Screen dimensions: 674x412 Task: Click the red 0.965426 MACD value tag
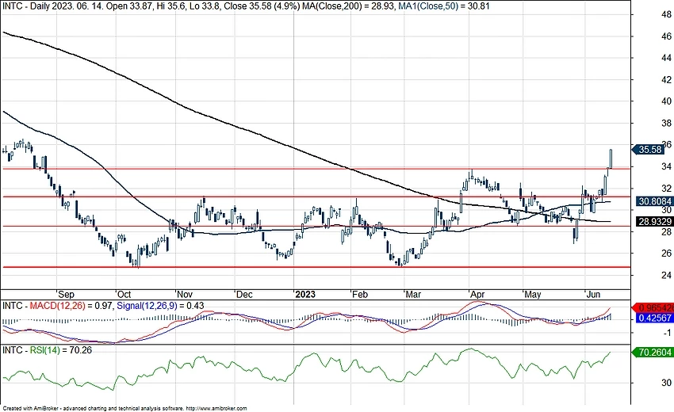pos(653,308)
